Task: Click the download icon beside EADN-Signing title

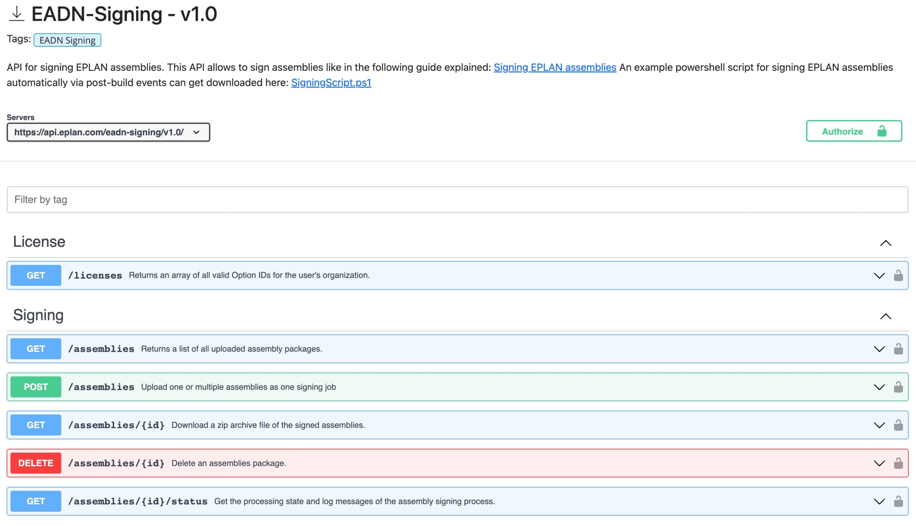Action: pyautogui.click(x=16, y=14)
